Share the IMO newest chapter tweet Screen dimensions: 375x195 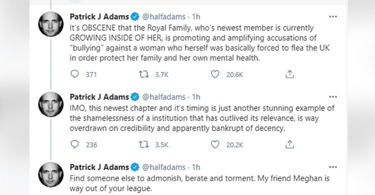(289, 144)
